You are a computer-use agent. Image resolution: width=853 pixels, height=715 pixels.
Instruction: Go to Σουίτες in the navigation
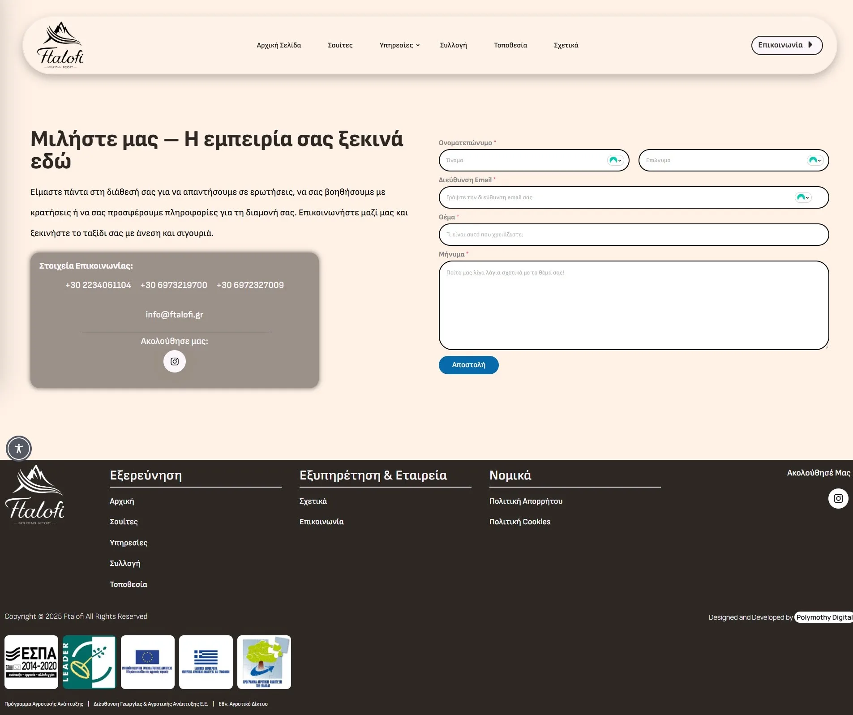(340, 45)
